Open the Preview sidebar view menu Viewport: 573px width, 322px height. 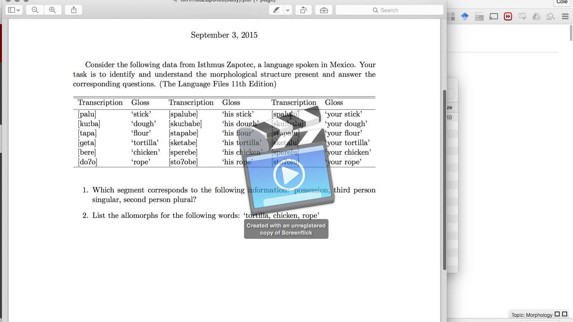[x=14, y=10]
